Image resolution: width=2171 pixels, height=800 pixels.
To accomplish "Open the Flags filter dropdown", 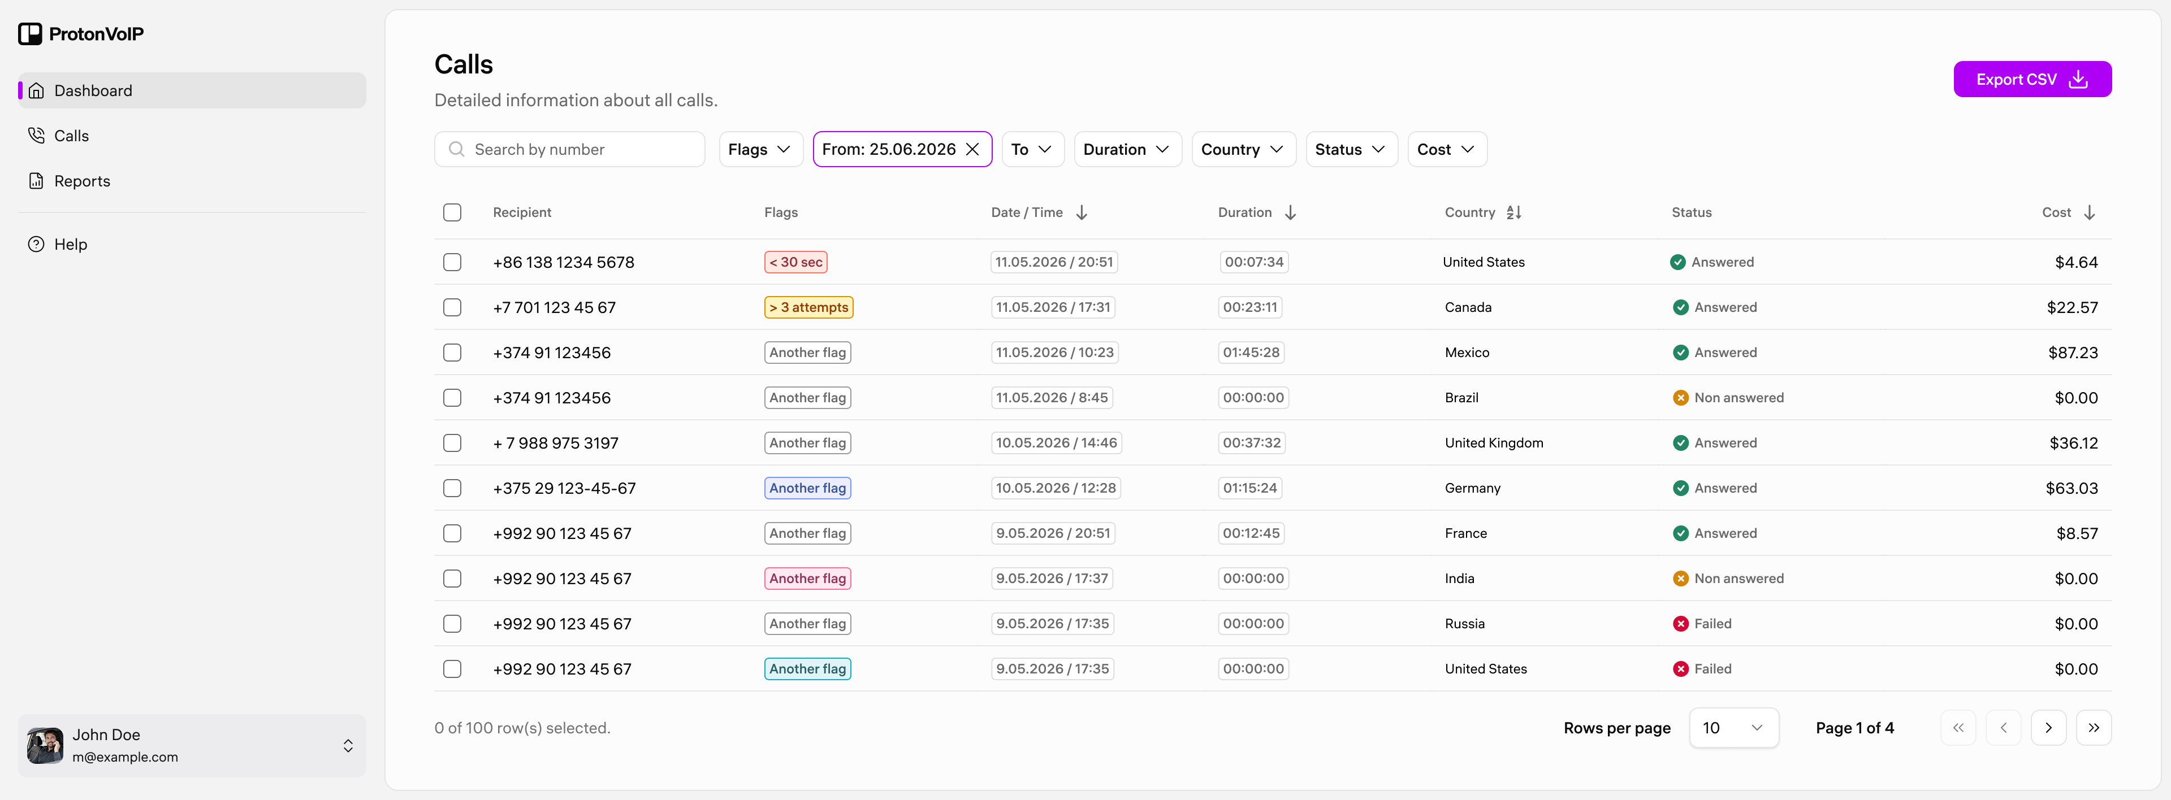I will point(760,149).
